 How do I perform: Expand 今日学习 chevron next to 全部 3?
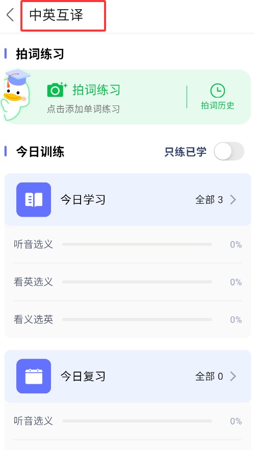pyautogui.click(x=233, y=199)
